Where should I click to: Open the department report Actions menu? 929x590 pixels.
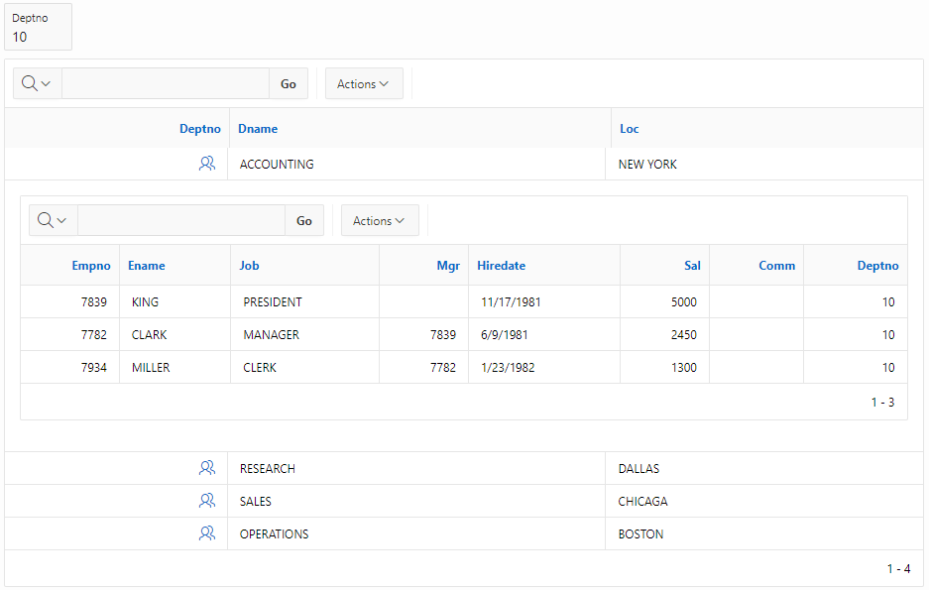pos(363,83)
